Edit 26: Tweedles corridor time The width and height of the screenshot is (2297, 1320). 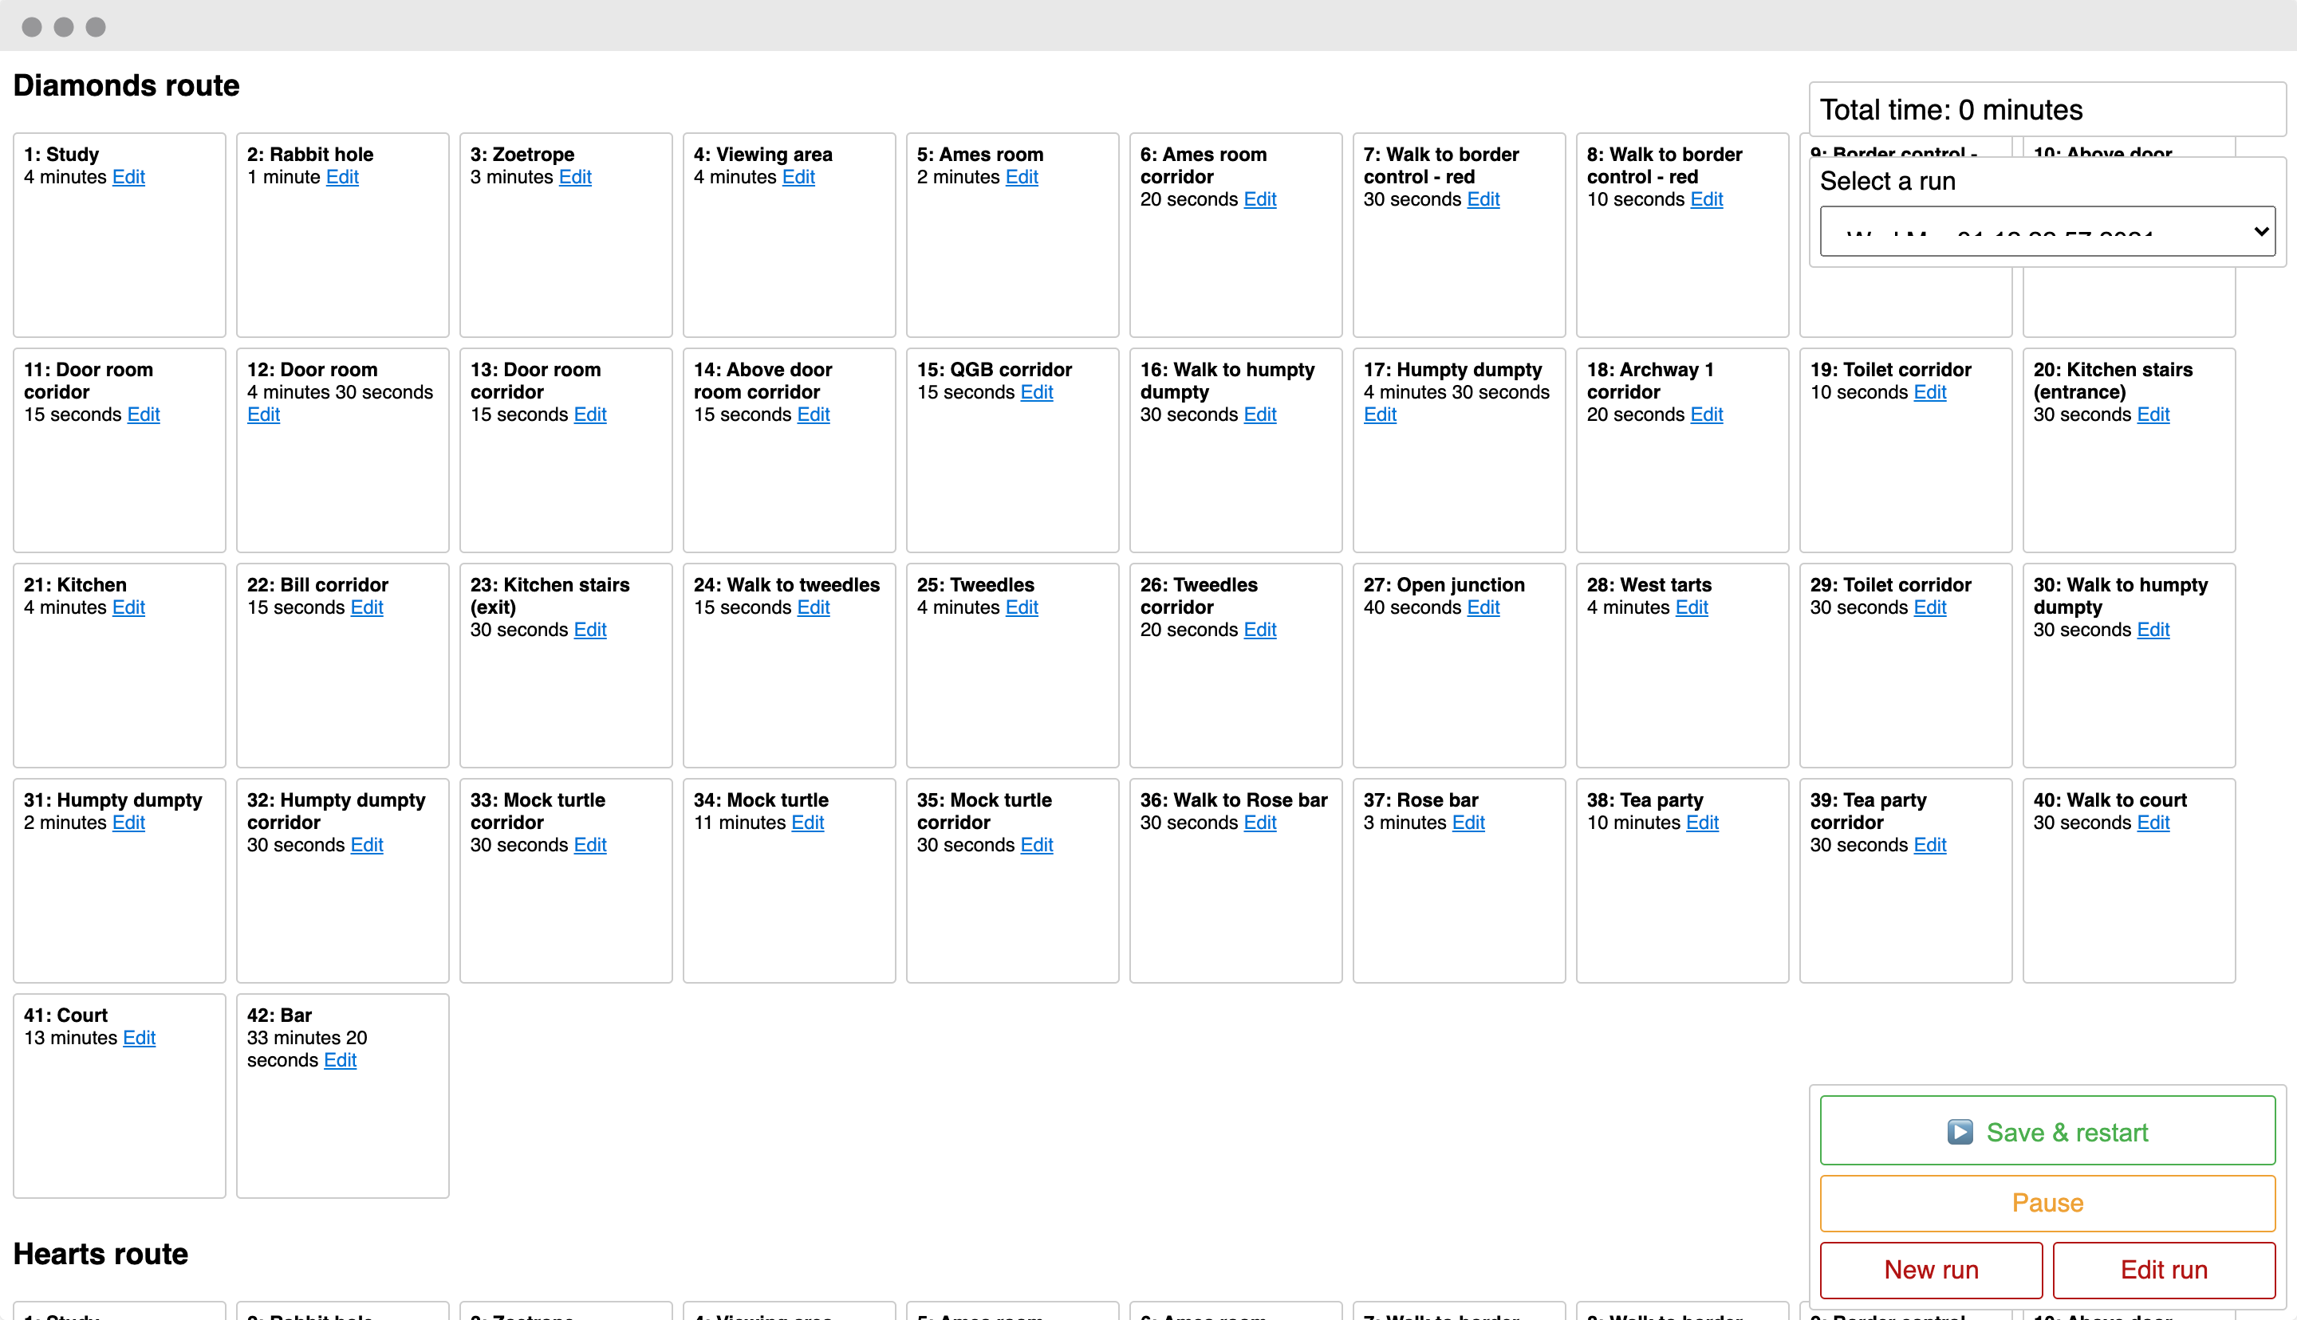1259,629
